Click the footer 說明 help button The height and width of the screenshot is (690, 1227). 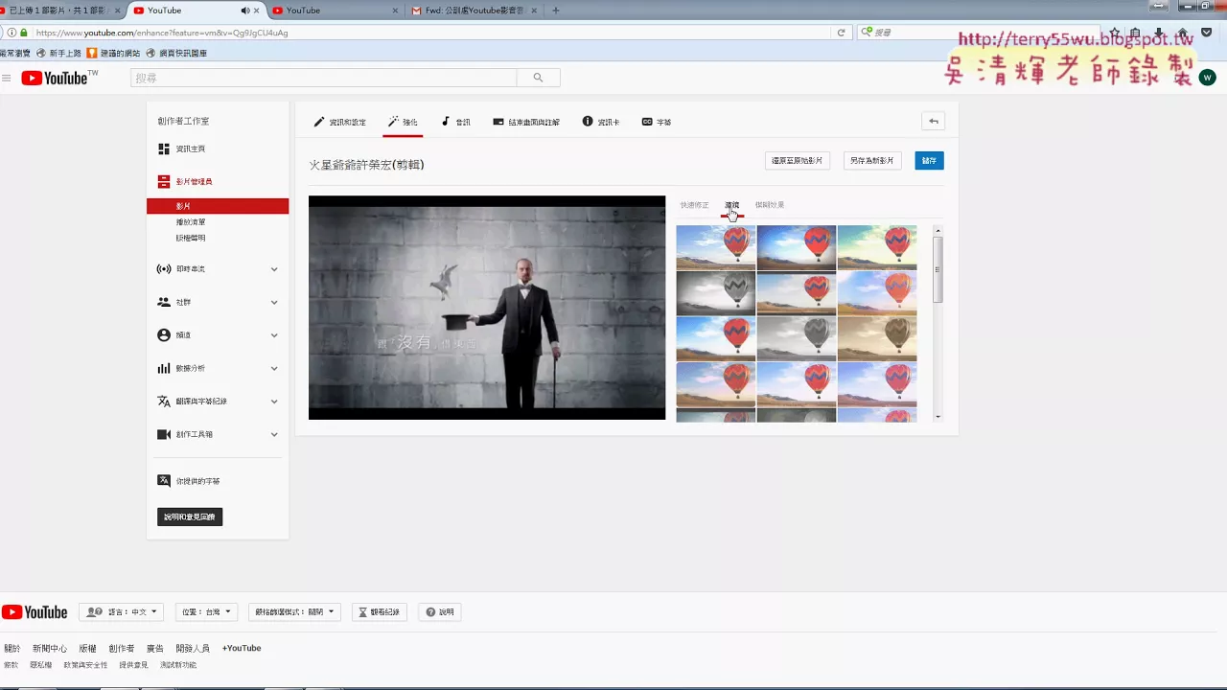[x=440, y=612]
